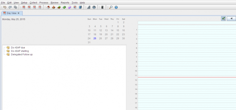This screenshot has width=236, height=110.
Task: Click the blue filing cabinet icon
Action: [80, 7]
